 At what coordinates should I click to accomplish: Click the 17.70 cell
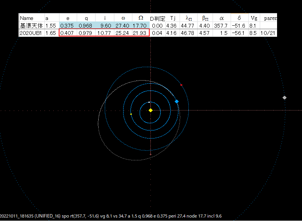click(x=141, y=26)
